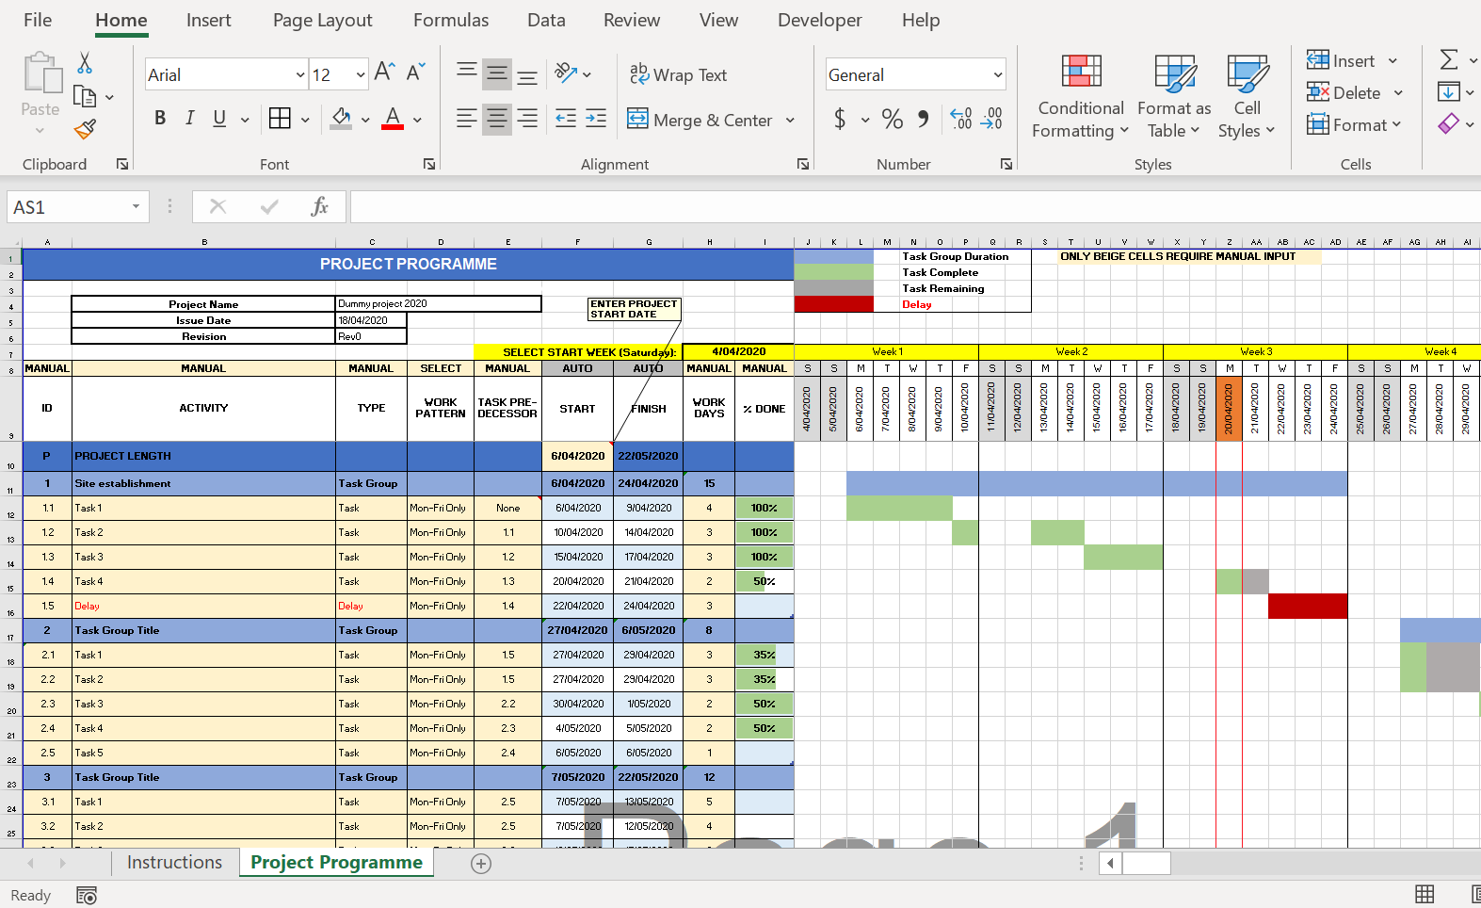Viewport: 1481px width, 908px height.
Task: Click the New Sheet plus button
Action: 481,864
